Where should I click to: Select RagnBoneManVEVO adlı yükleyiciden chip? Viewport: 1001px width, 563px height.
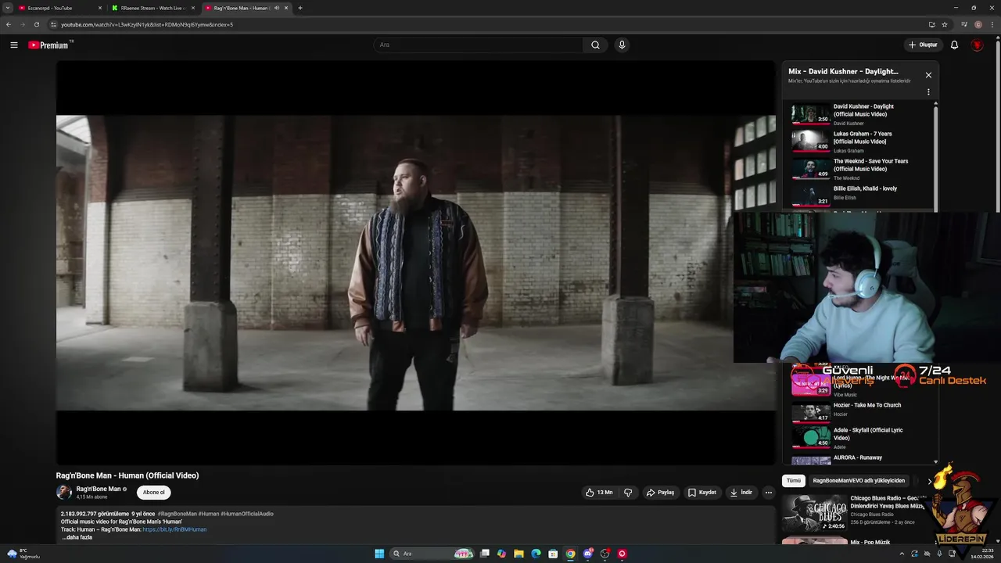tap(859, 481)
